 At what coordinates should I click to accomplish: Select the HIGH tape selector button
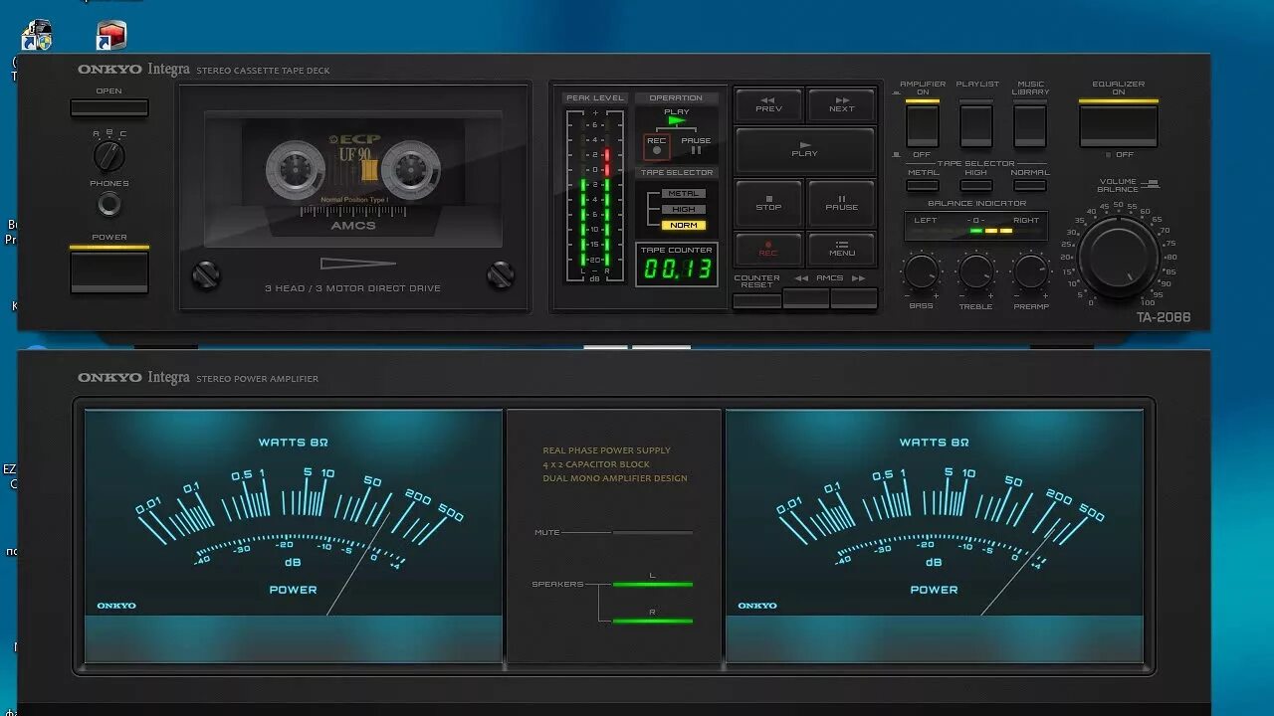pyautogui.click(x=976, y=185)
